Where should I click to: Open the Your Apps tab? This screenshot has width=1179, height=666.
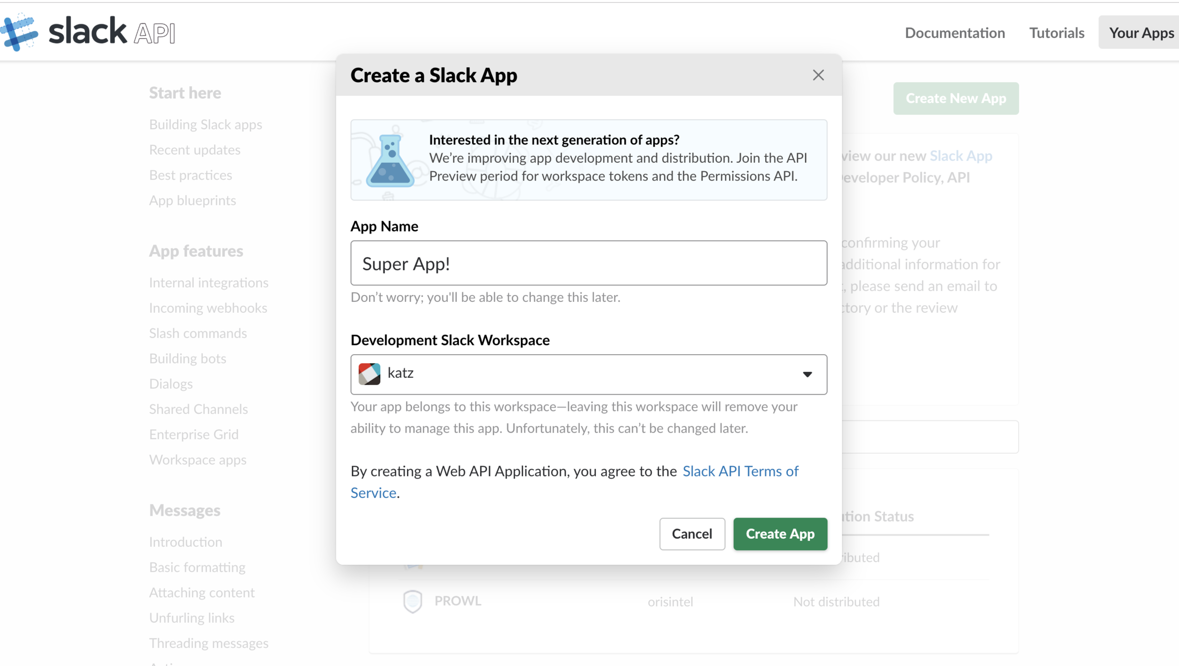tap(1141, 33)
